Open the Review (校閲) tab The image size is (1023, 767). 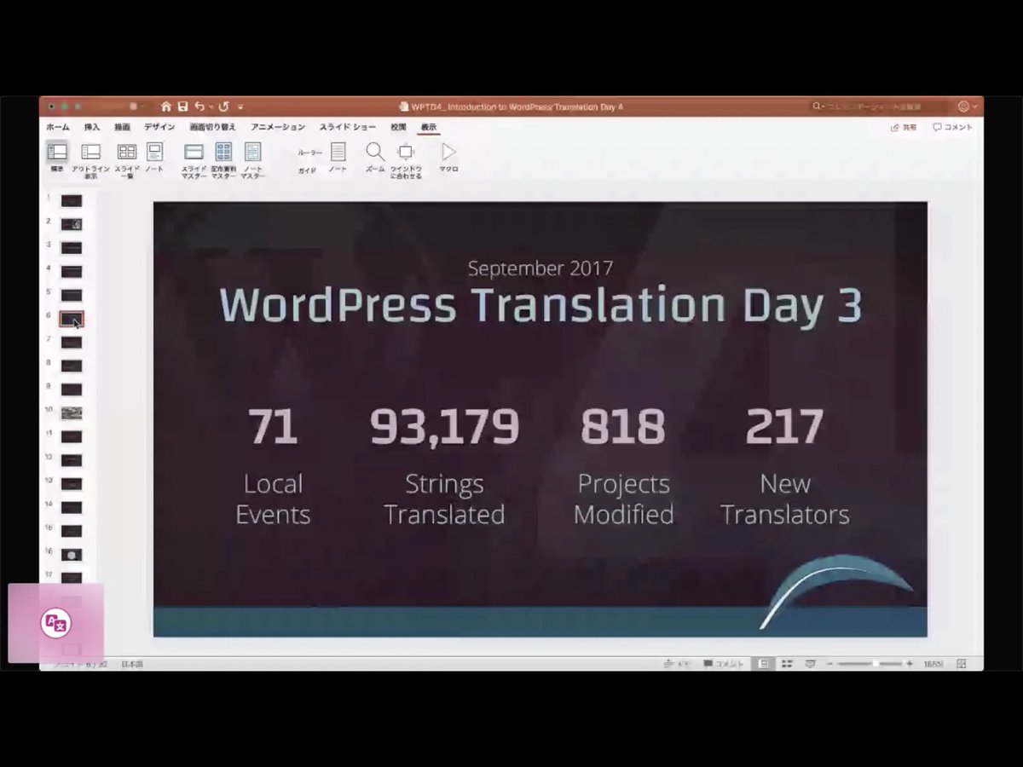click(x=399, y=127)
